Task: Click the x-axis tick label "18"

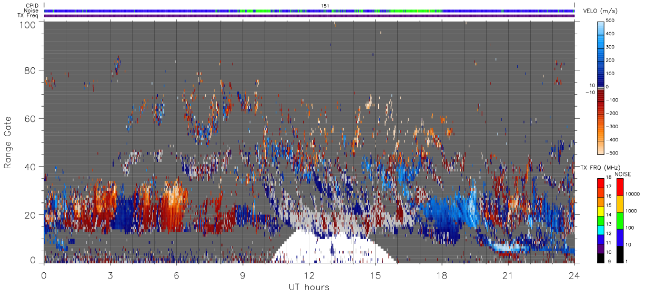Action: pos(441,275)
